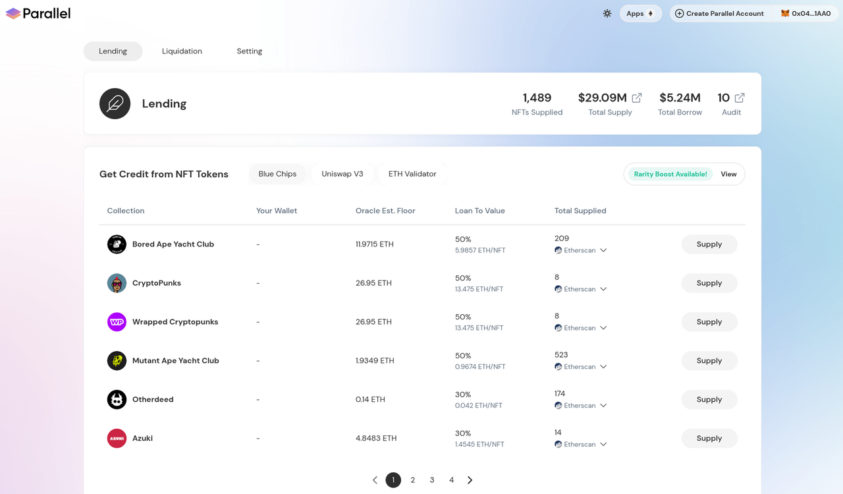Image resolution: width=843 pixels, height=494 pixels.
Task: Click the Oracle Est. Floor header
Action: coord(385,211)
